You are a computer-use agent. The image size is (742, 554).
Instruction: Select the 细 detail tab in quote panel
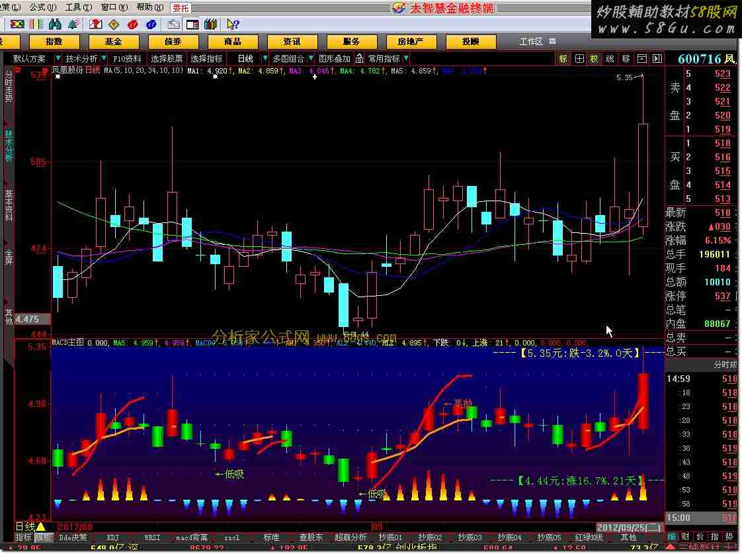coord(672,537)
